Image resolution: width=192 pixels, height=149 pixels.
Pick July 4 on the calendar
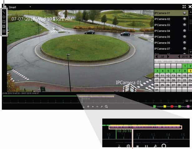point(162,71)
